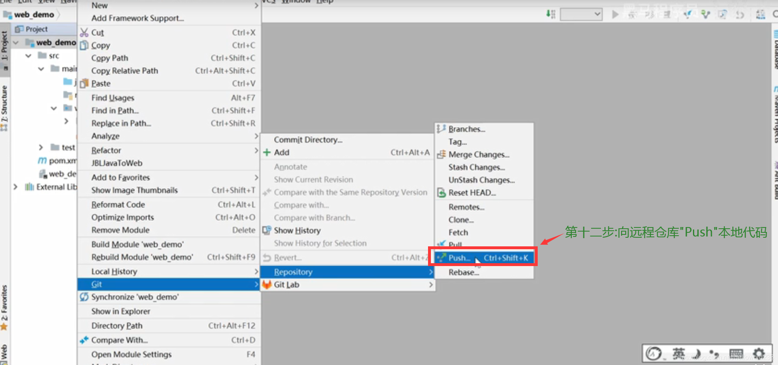Click the Copy pages icon
Viewport: 778px width, 365px height.
click(x=84, y=45)
